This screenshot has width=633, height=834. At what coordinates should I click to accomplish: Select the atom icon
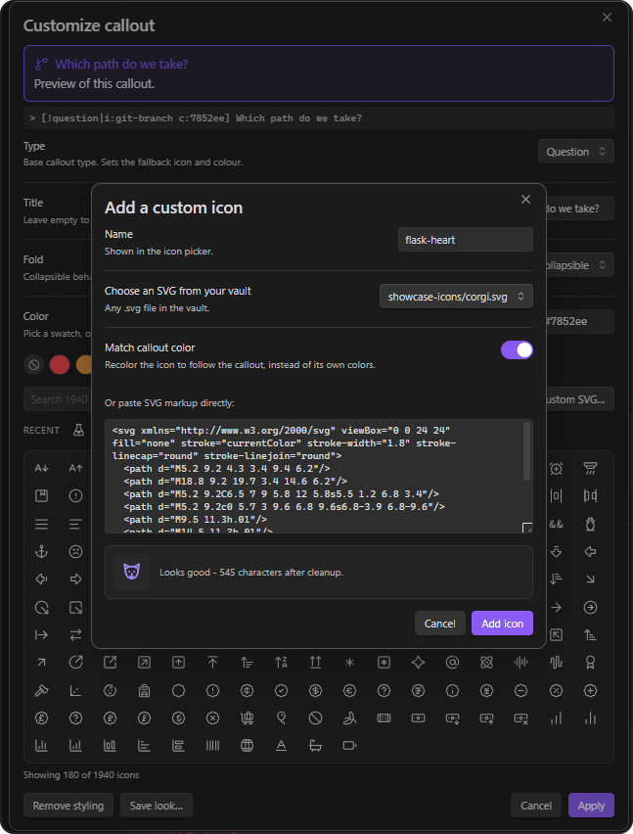point(486,662)
